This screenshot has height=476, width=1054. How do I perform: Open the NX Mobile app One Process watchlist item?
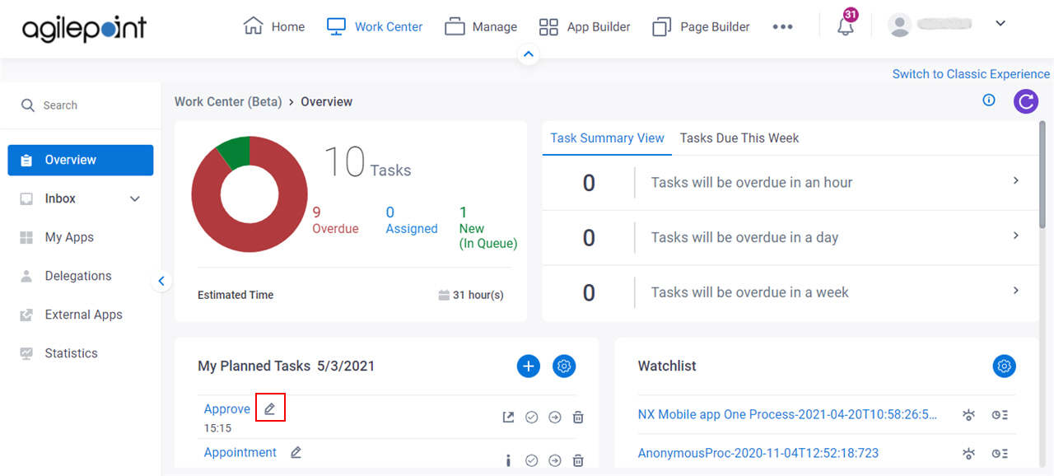[787, 414]
